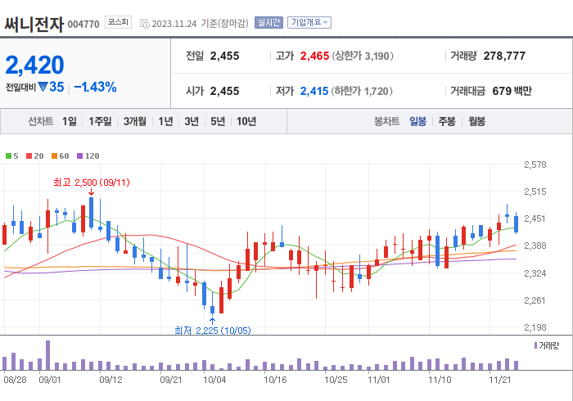The width and height of the screenshot is (573, 401).
Task: Click the 09/21 date axis label
Action: (171, 380)
